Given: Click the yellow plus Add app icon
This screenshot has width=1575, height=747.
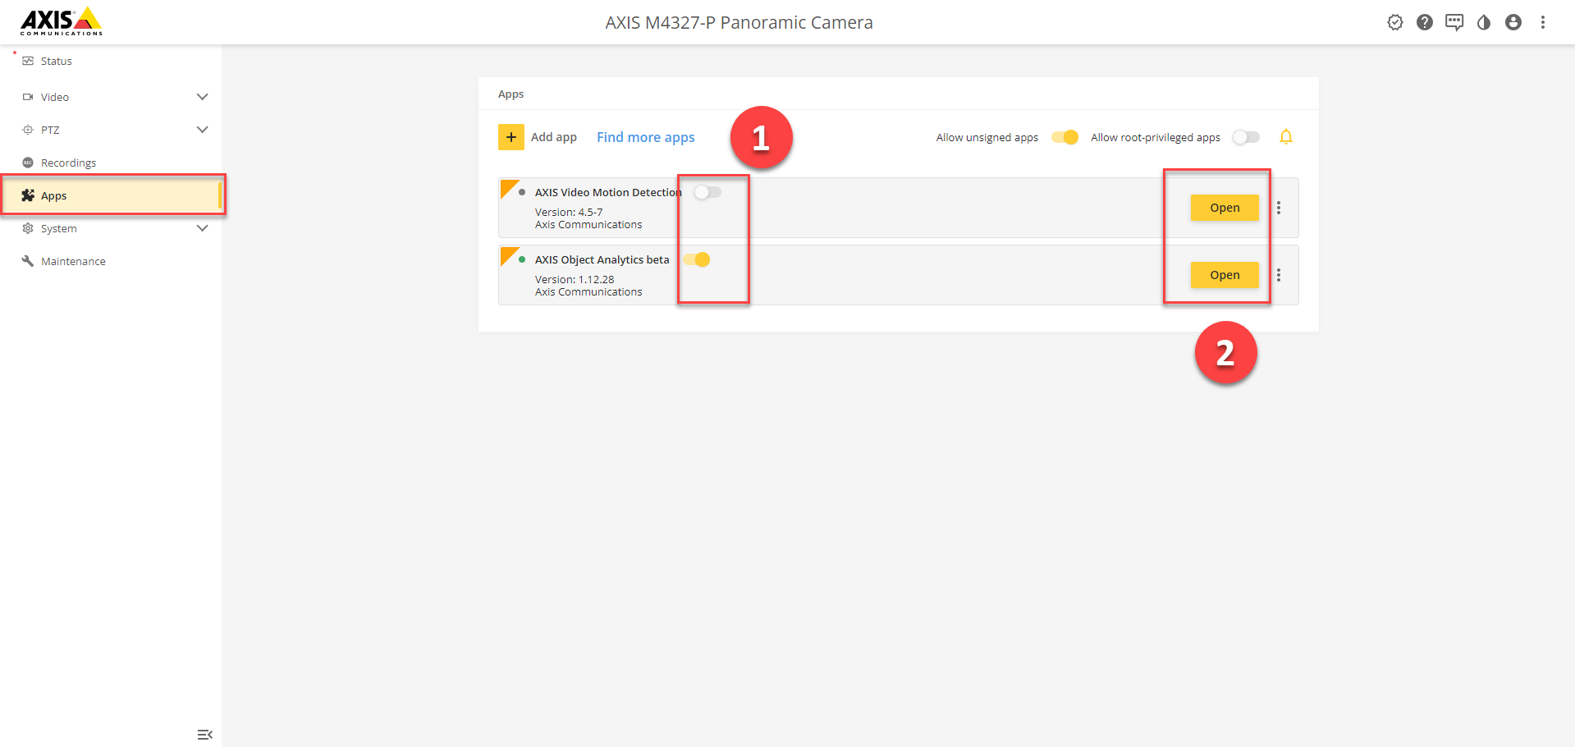Looking at the screenshot, I should pyautogui.click(x=511, y=137).
